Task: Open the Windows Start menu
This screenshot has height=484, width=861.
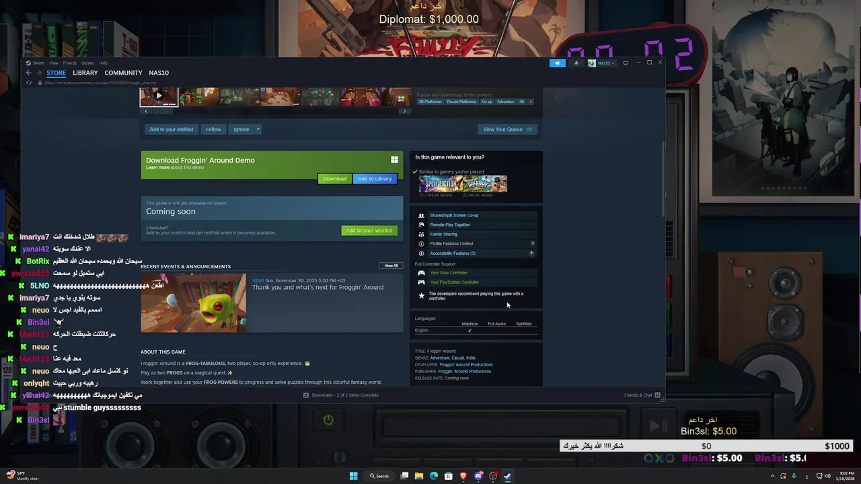Action: [353, 476]
